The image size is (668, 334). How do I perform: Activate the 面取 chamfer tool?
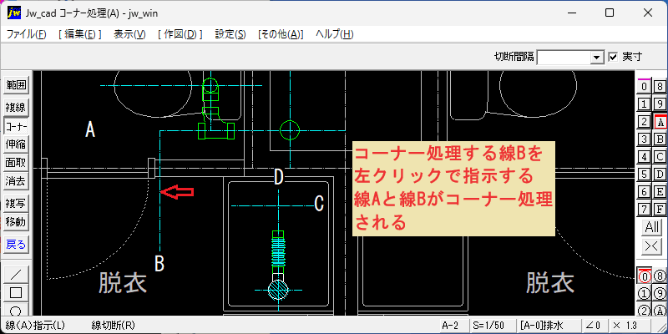16,163
